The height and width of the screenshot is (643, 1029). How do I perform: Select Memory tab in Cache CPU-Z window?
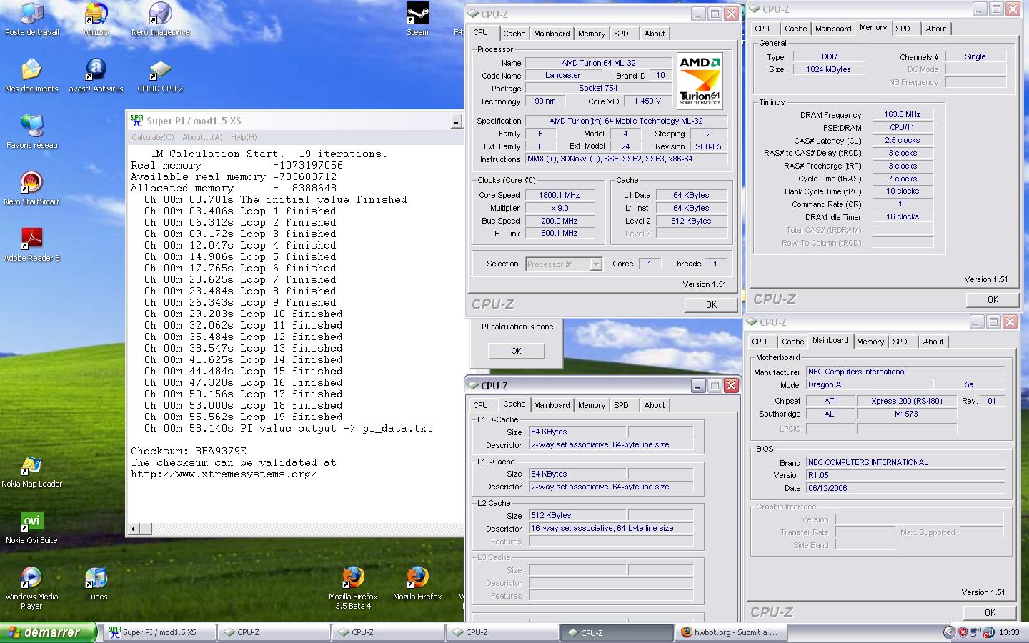(591, 405)
